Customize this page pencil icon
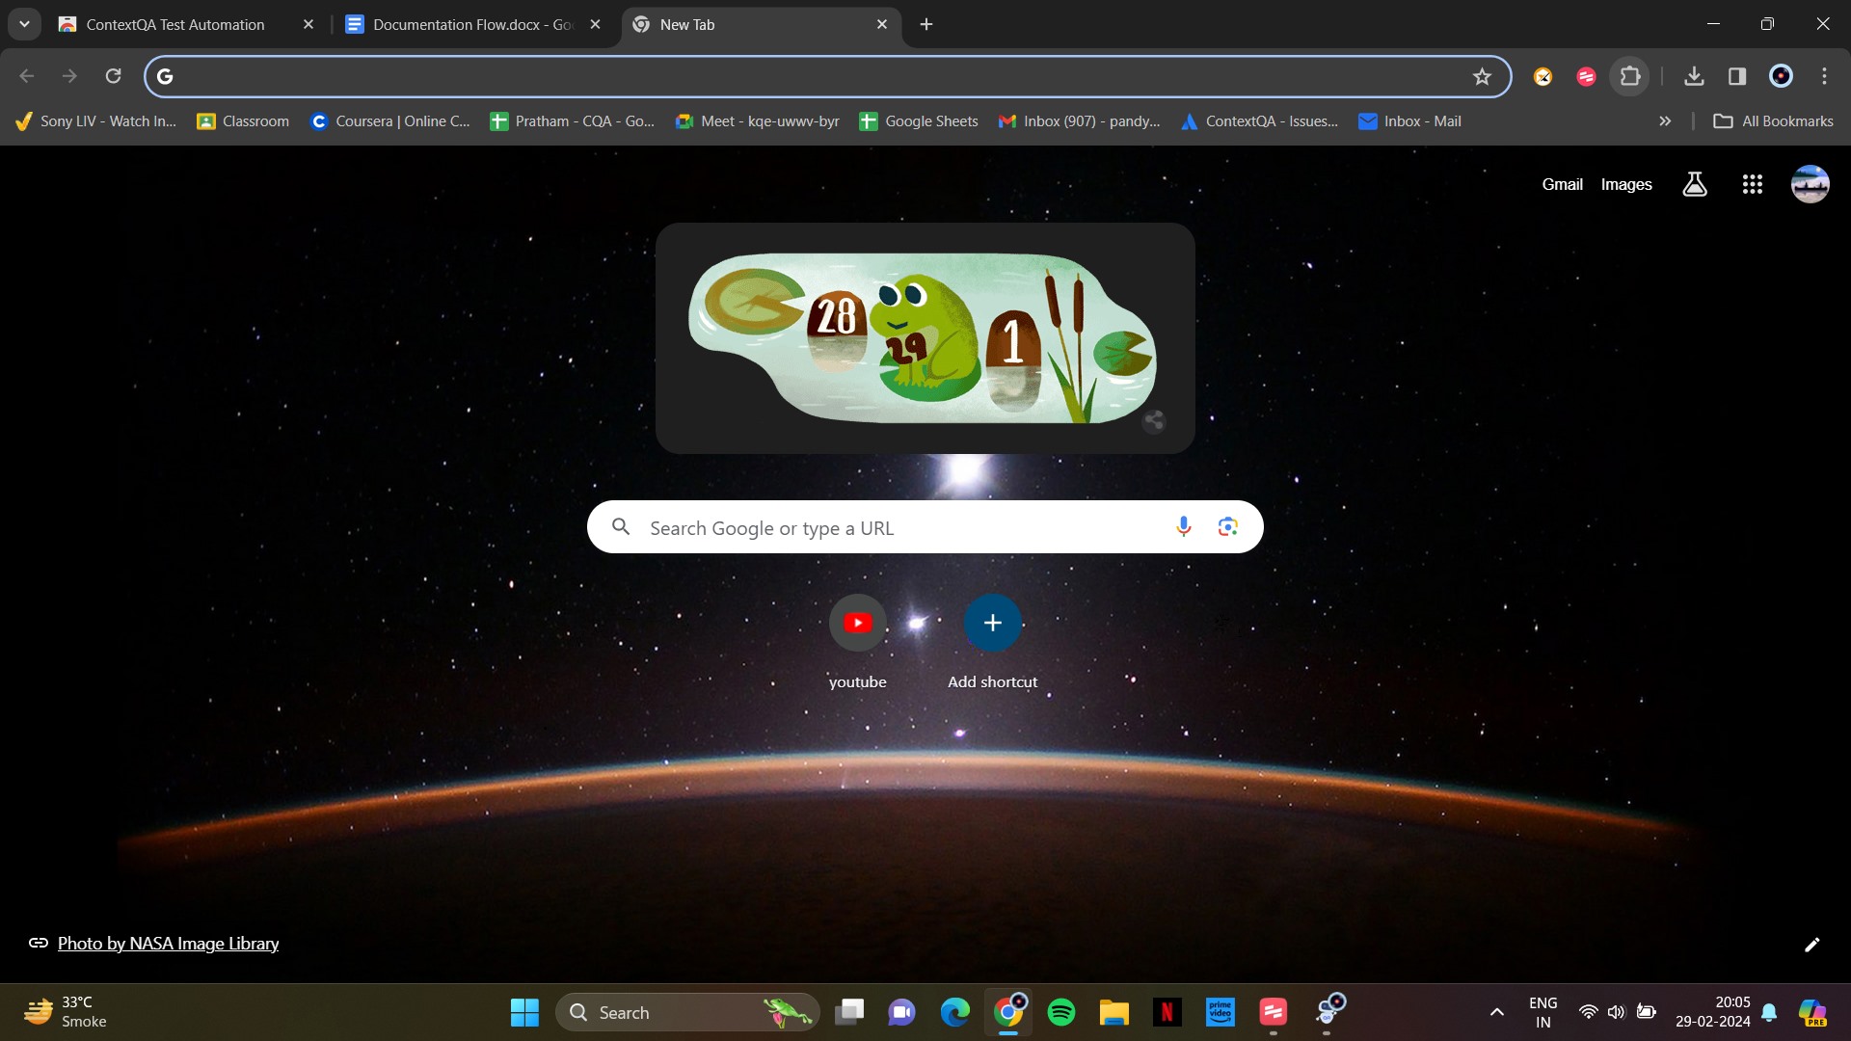 pos(1811,945)
